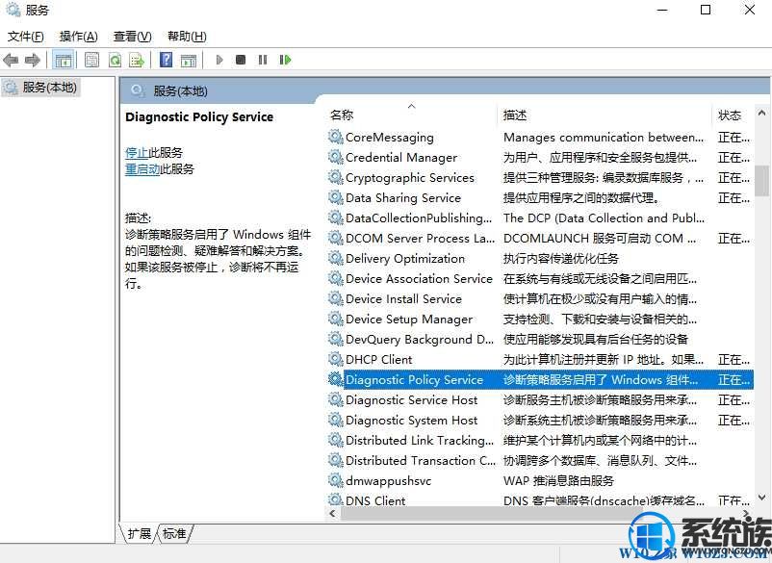This screenshot has width=772, height=563.
Task: Switch to the 扩展 tab
Action: coord(140,533)
